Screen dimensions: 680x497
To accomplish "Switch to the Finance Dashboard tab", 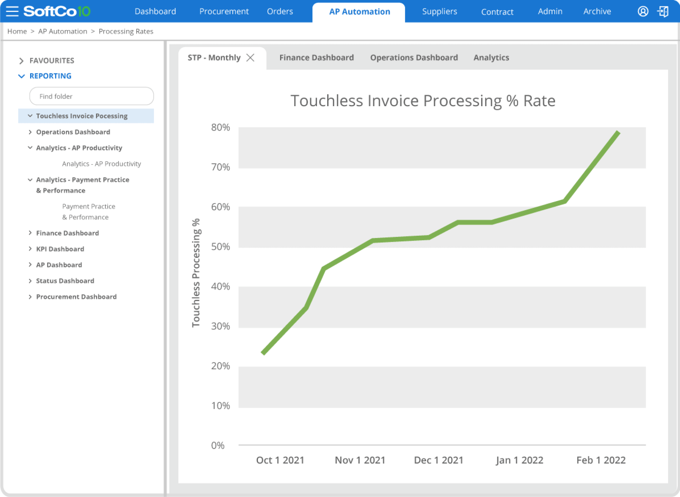I will [316, 58].
